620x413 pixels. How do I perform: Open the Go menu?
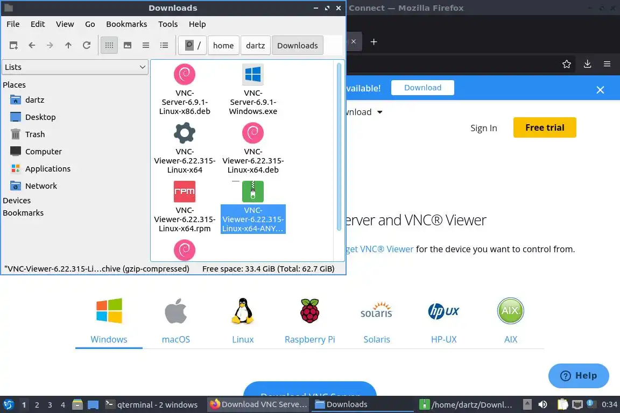tap(90, 24)
